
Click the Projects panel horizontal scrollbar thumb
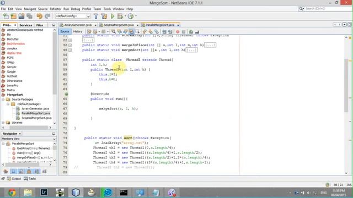tap(29, 128)
